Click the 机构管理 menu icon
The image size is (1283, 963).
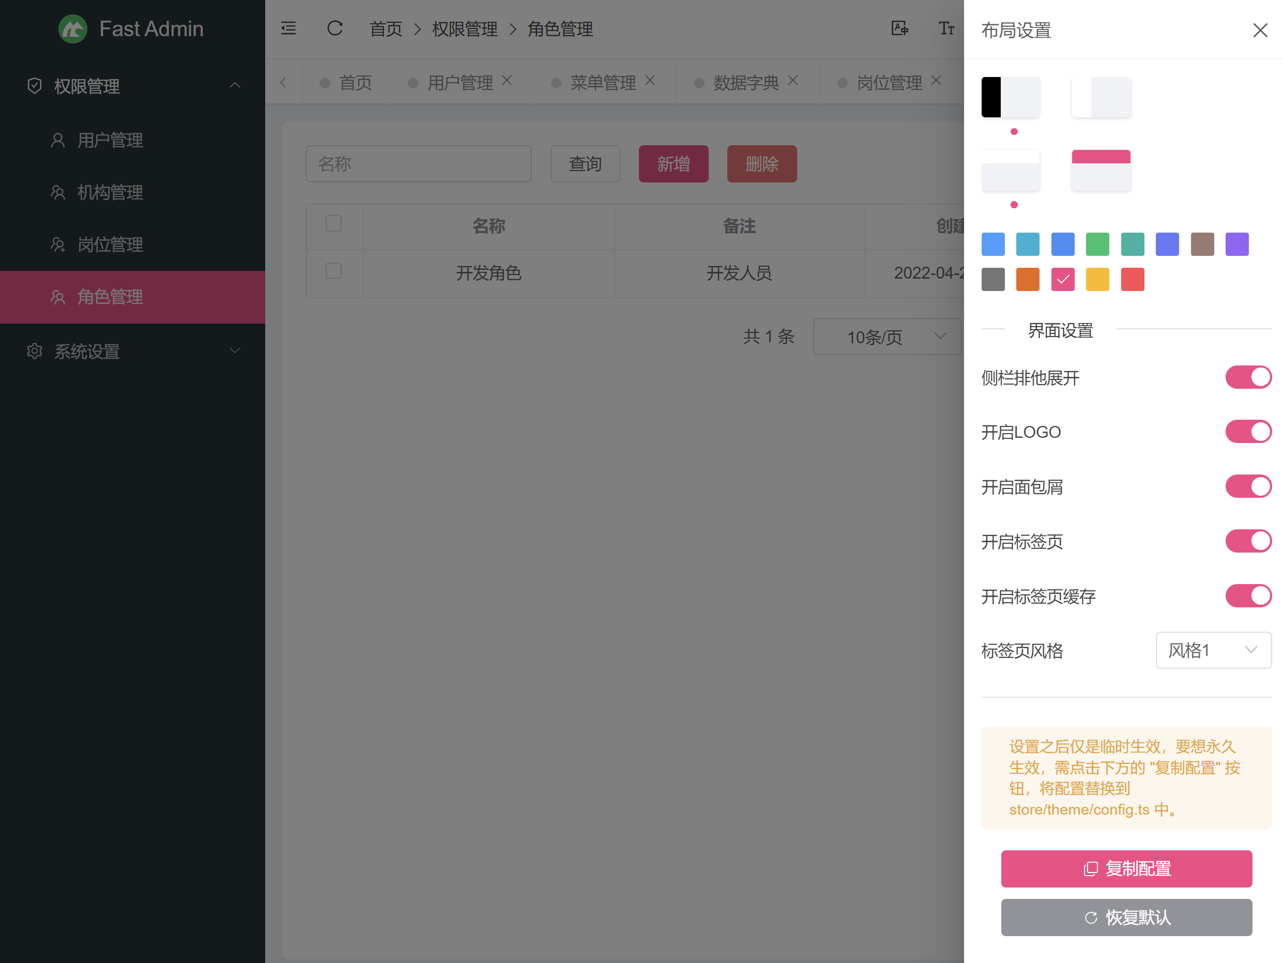(x=58, y=192)
